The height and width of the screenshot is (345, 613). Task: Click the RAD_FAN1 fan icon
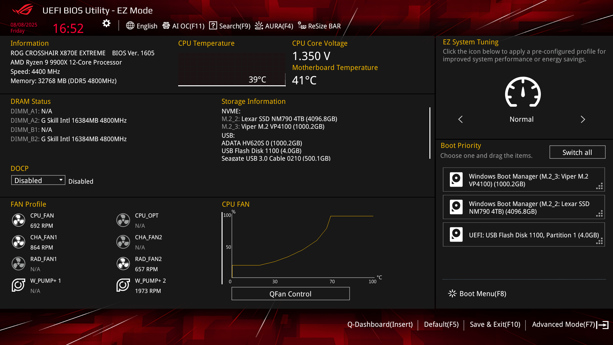click(x=19, y=264)
